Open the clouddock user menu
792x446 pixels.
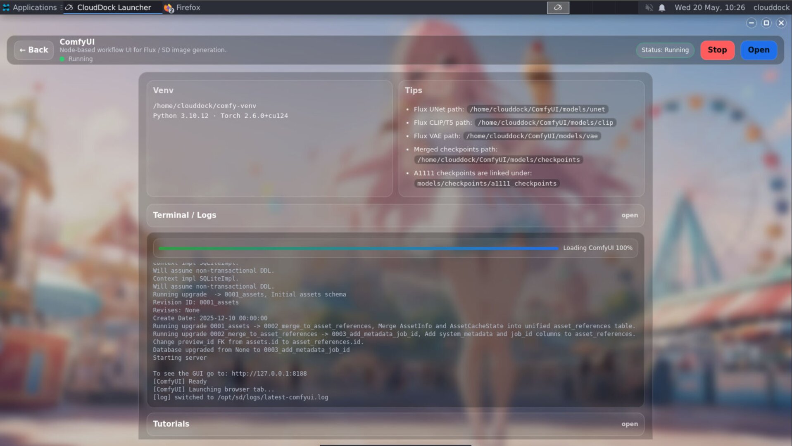pos(771,7)
